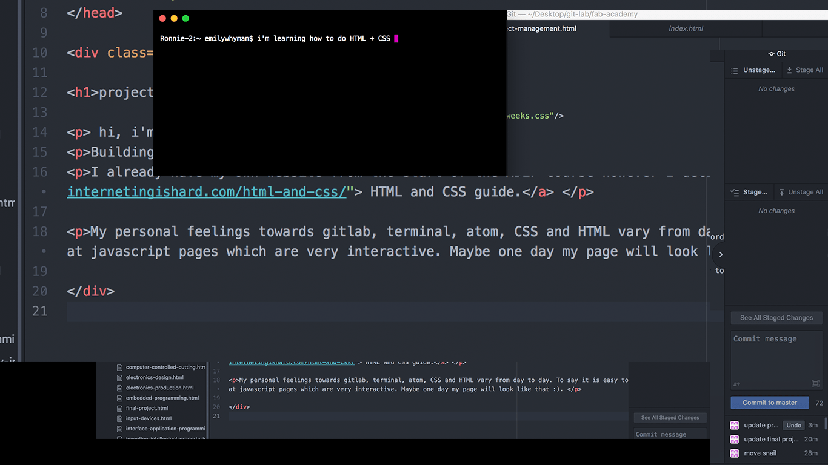Select electronics-design.html in the file tree
828x465 pixels.
click(x=155, y=377)
